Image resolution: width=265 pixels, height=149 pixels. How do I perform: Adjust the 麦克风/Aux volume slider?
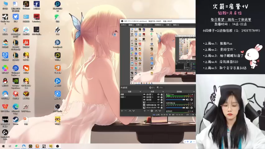pyautogui.click(x=176, y=100)
